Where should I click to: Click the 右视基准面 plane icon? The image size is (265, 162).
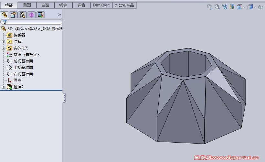coord(9,74)
